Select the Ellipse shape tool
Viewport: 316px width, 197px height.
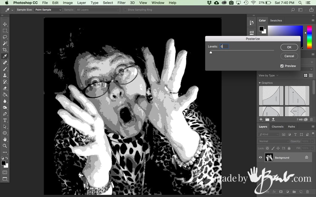click(x=5, y=133)
